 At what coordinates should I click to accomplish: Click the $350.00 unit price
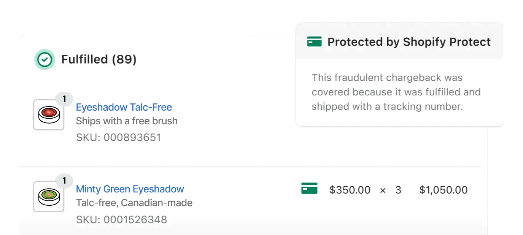click(350, 190)
